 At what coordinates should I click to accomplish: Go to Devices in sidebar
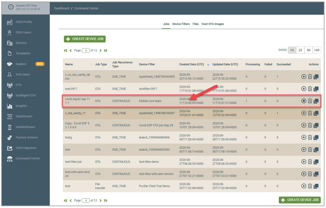point(21,43)
